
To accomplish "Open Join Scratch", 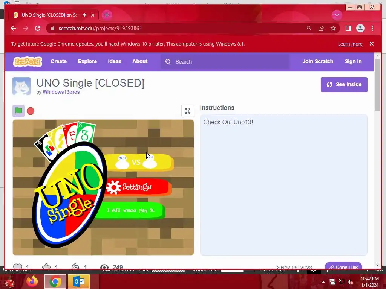I will pyautogui.click(x=317, y=61).
